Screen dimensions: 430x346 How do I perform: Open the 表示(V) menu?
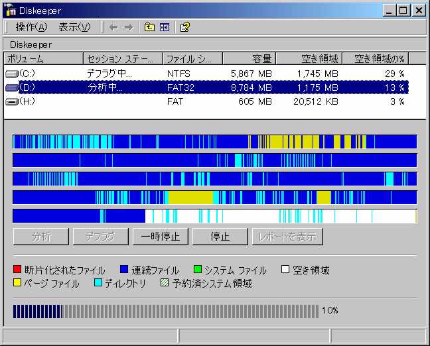pos(74,27)
